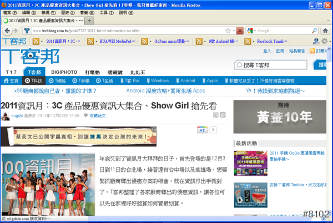333x223 pixels.
Task: Click the toolbar gear settings icon
Action: click(324, 41)
